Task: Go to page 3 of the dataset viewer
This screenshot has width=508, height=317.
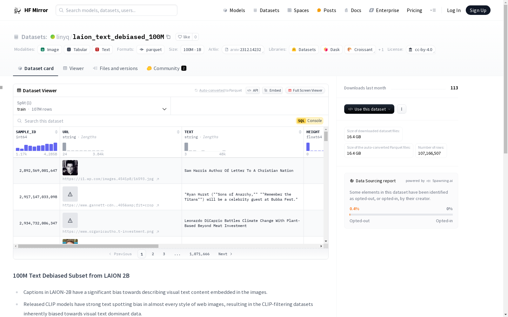Action: 164,254
